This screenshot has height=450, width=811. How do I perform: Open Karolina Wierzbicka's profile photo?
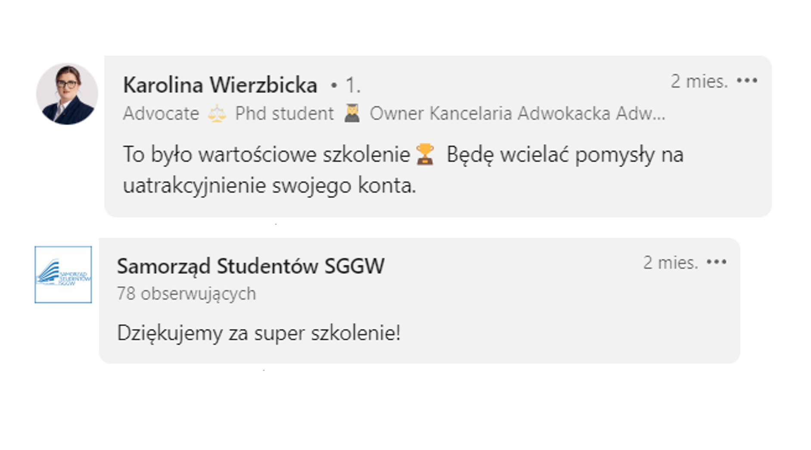(x=67, y=94)
